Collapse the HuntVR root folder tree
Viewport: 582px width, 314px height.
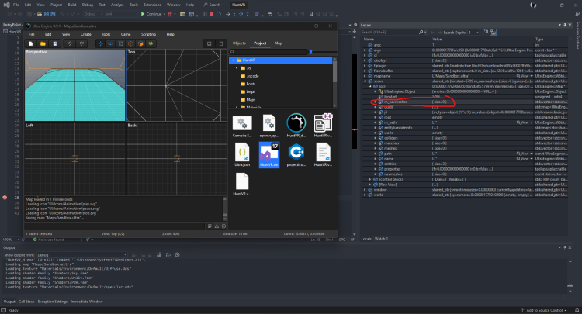click(234, 60)
